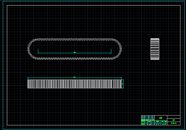Click the green dimension value above the striped bar
Screen dimensions: 186x130
74,77
